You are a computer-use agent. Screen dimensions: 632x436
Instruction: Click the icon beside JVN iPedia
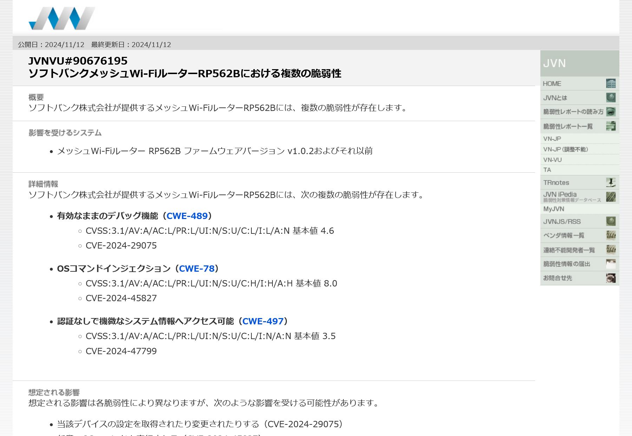(x=611, y=197)
